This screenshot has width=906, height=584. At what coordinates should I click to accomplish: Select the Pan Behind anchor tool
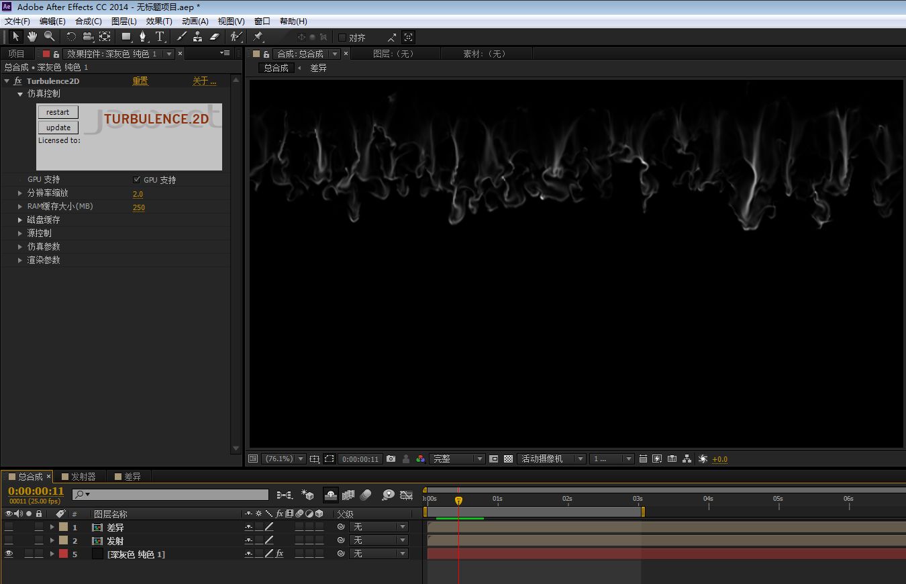point(105,37)
